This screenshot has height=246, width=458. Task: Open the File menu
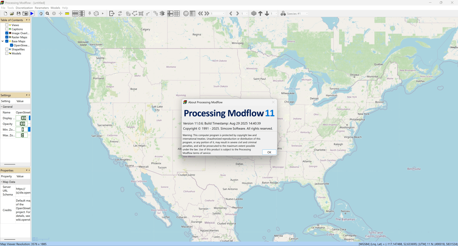point(3,8)
